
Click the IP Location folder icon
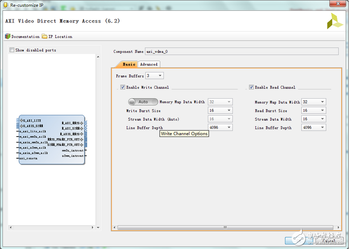click(45, 36)
